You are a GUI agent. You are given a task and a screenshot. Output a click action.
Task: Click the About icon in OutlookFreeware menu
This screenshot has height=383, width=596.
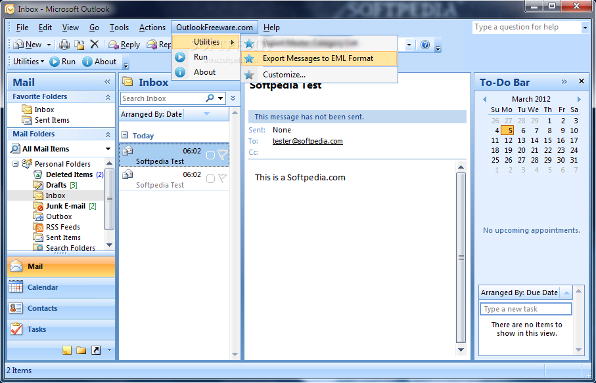pyautogui.click(x=180, y=72)
